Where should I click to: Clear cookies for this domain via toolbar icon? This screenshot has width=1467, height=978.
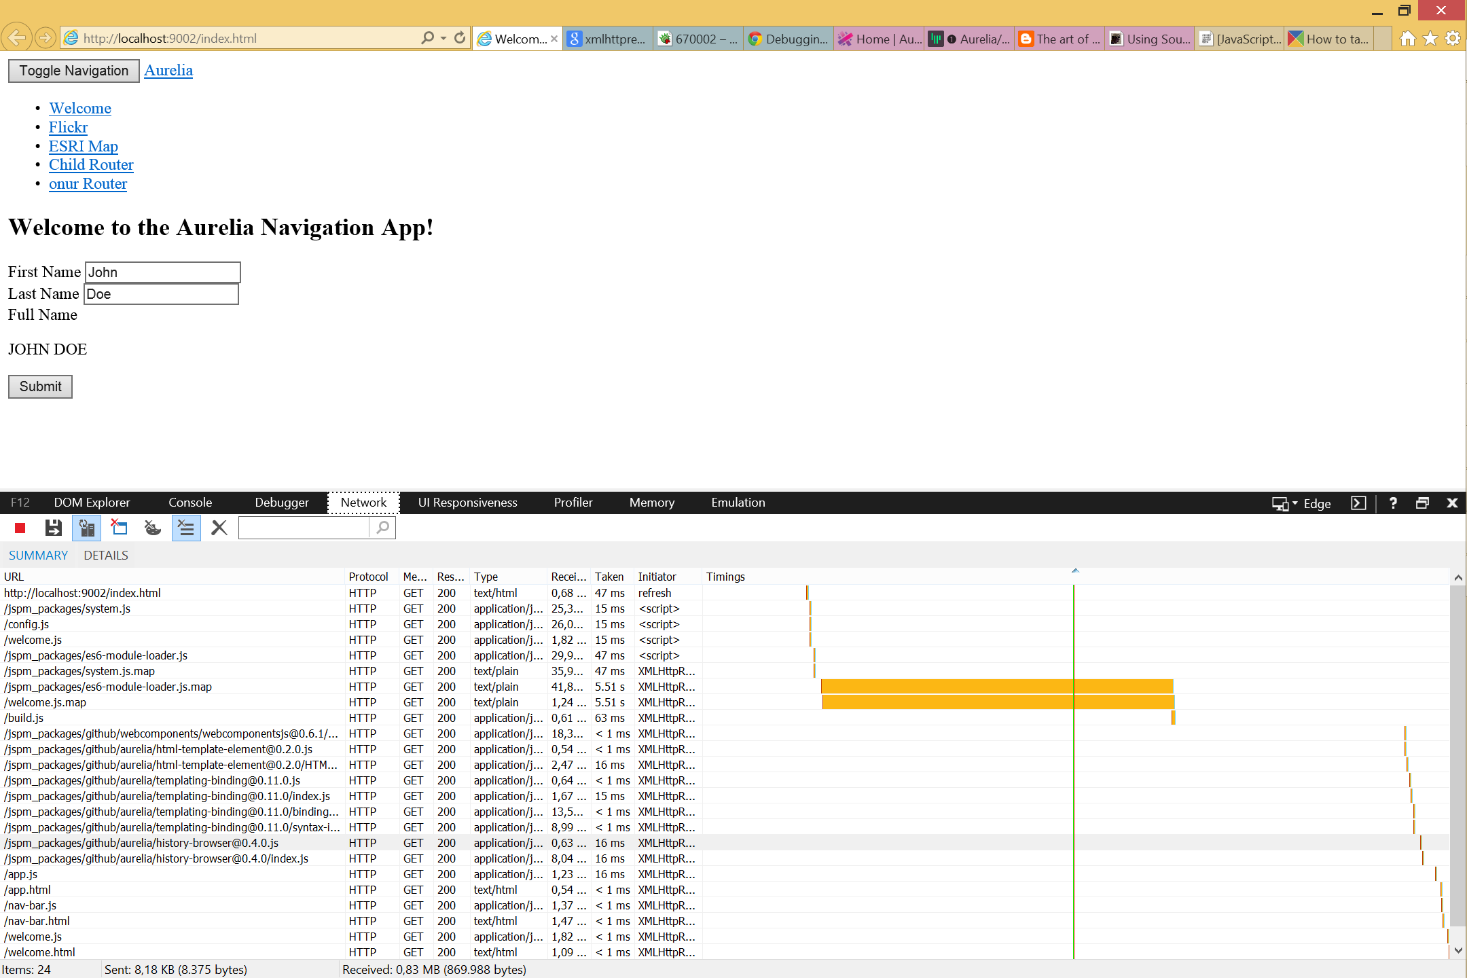pyautogui.click(x=153, y=528)
